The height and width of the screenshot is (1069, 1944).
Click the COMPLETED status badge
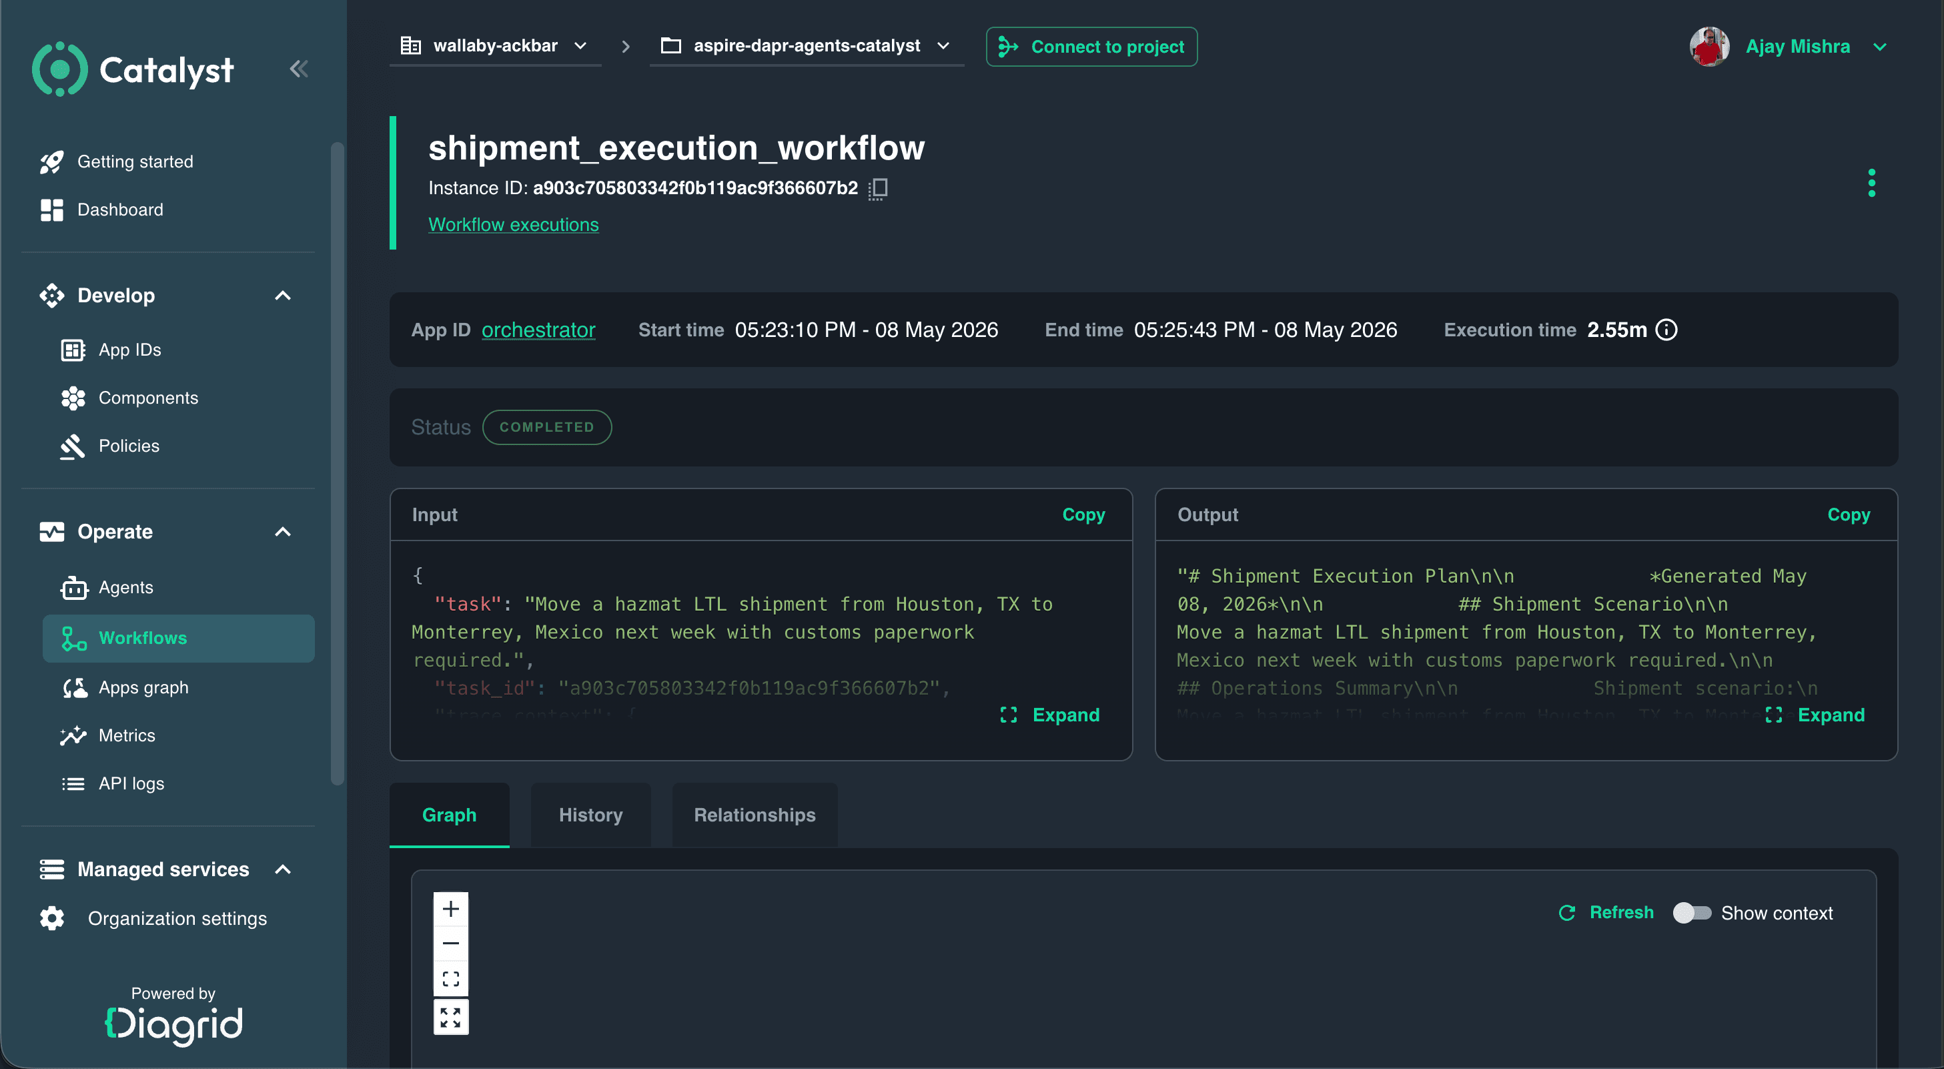point(547,427)
